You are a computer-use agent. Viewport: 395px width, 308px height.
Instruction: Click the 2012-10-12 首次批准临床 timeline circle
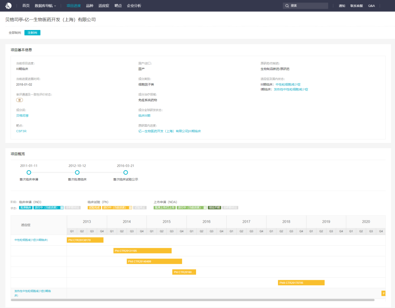[77, 172]
